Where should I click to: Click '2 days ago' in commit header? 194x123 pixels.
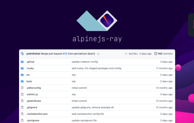tap(145, 54)
